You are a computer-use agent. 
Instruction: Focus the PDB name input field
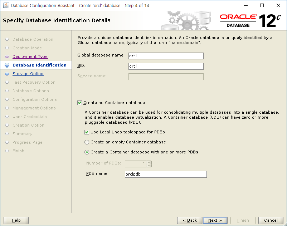click(166, 174)
